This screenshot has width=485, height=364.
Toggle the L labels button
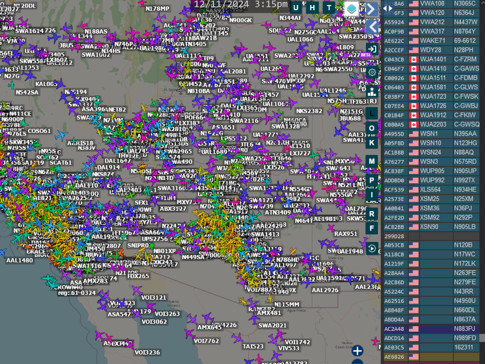(x=372, y=113)
